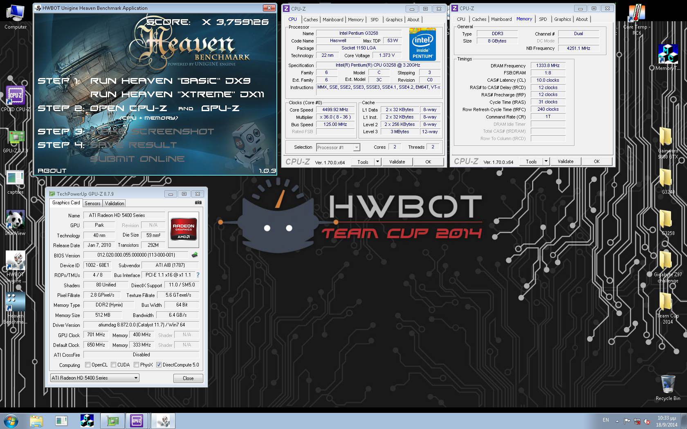Click the bus interface question mark help
This screenshot has width=687, height=429.
(x=198, y=275)
